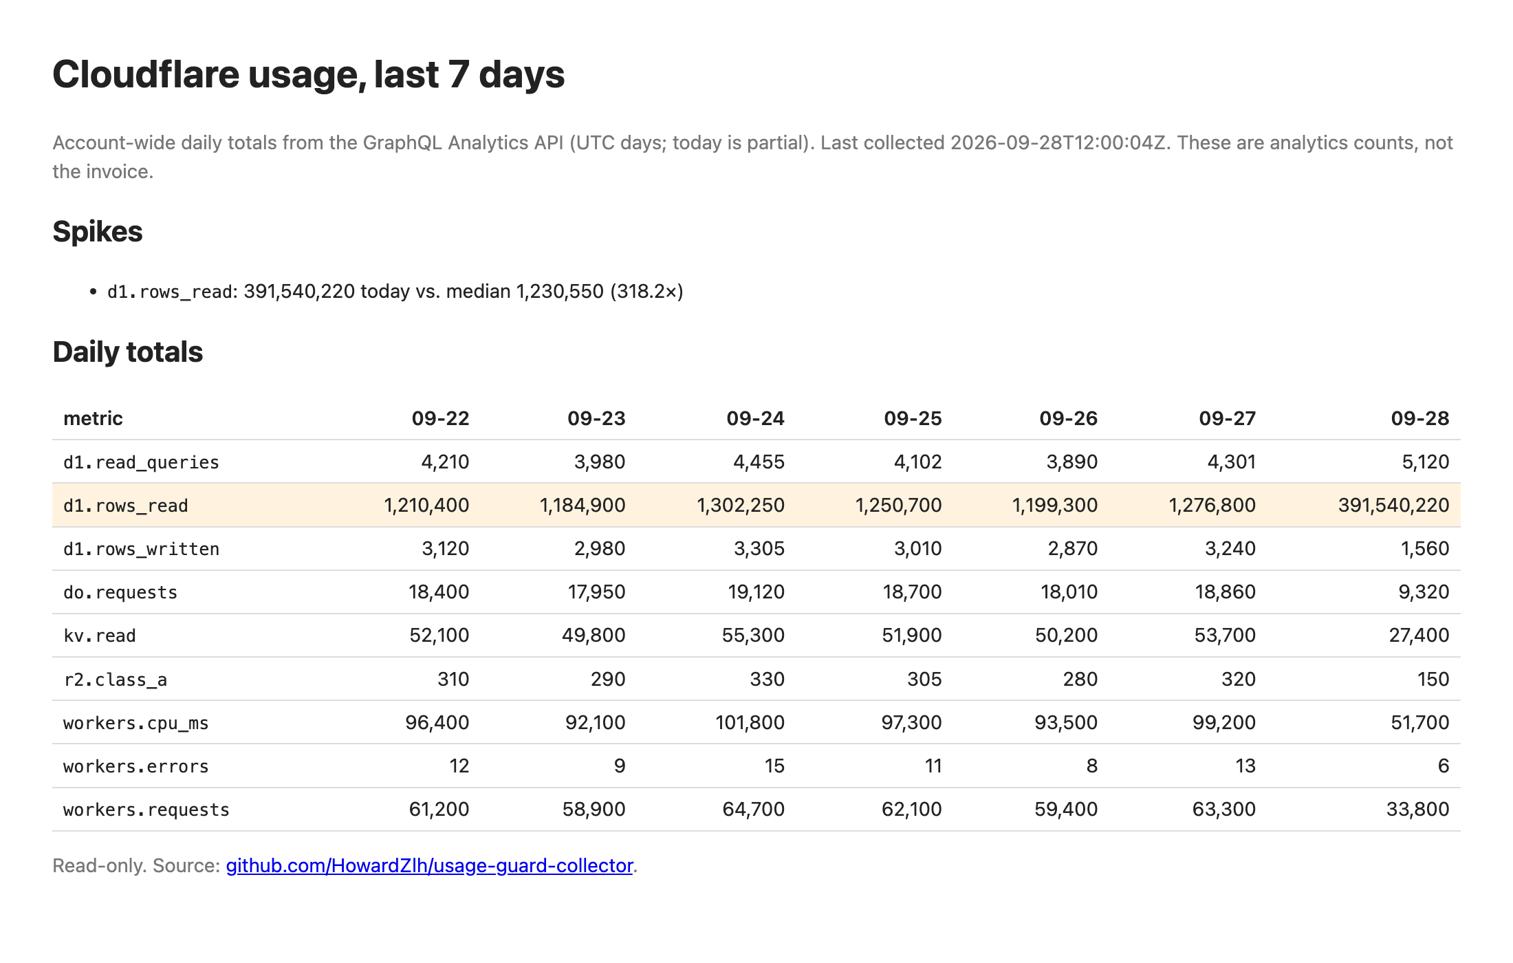Select the workers.errors row label
Viewport: 1513px width, 963px height.
[135, 766]
